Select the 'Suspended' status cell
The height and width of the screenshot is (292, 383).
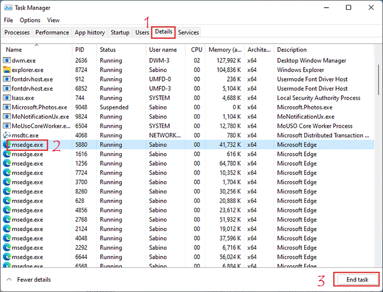click(x=114, y=107)
